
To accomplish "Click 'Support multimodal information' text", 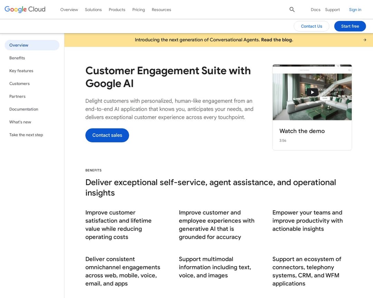I will [x=215, y=267].
